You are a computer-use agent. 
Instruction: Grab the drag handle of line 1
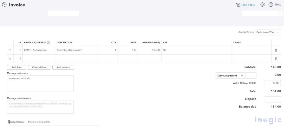10,50
